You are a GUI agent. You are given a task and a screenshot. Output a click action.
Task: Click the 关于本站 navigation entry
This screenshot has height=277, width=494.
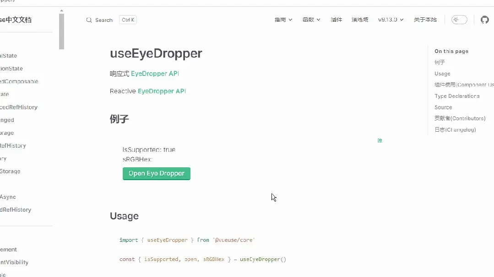click(x=425, y=20)
